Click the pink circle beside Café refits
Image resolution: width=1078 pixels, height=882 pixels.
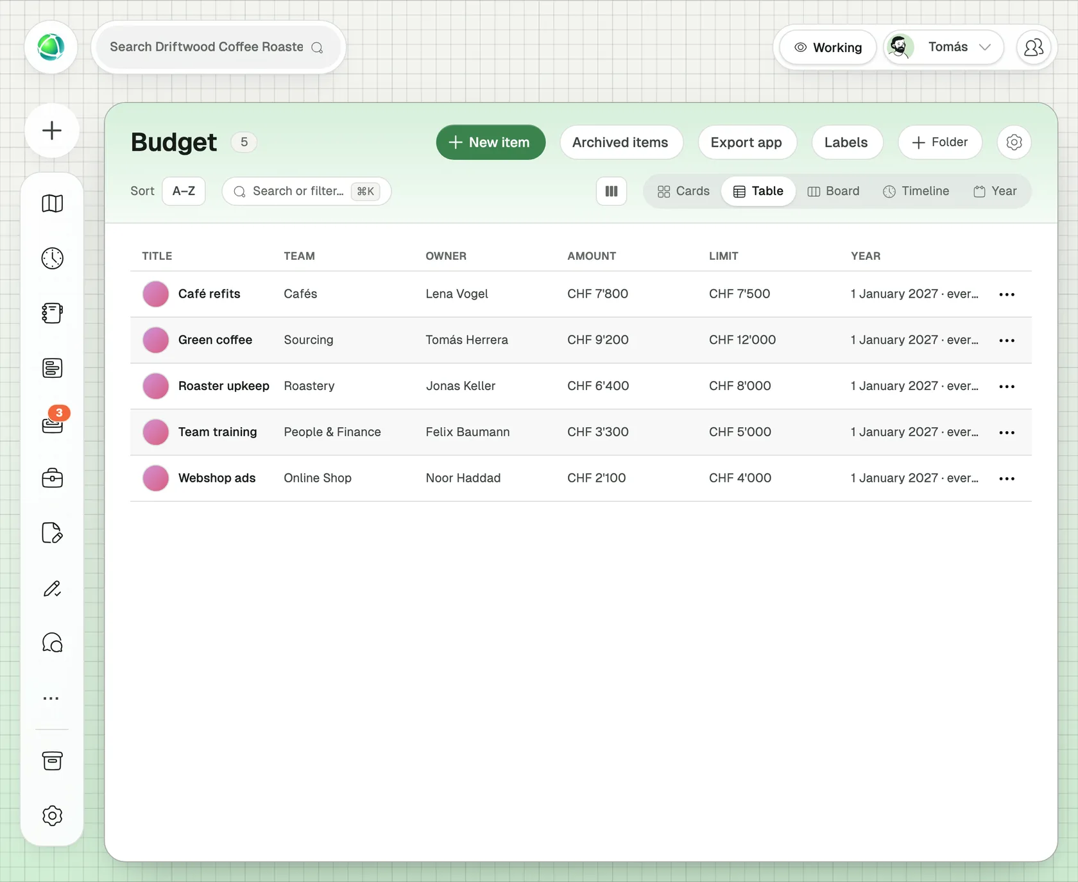(x=155, y=294)
